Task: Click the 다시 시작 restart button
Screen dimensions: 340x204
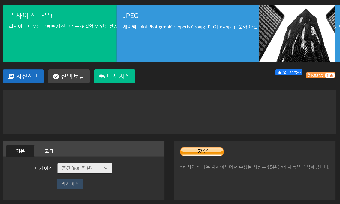Action: (x=115, y=76)
